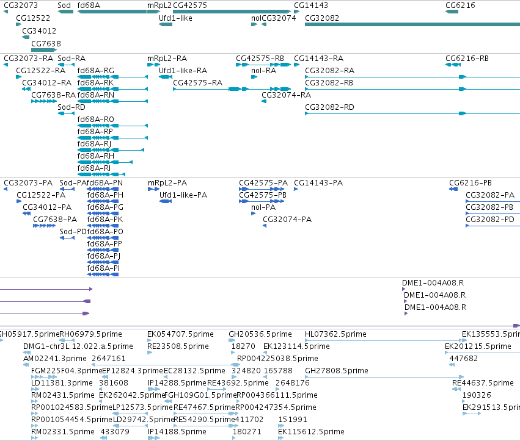
Task: Select the CG6216-RB transcript
Action: point(453,65)
